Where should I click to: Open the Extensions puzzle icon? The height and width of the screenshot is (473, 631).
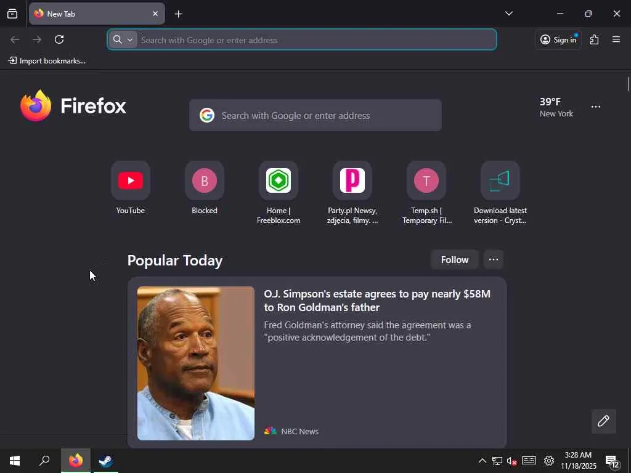pyautogui.click(x=594, y=39)
